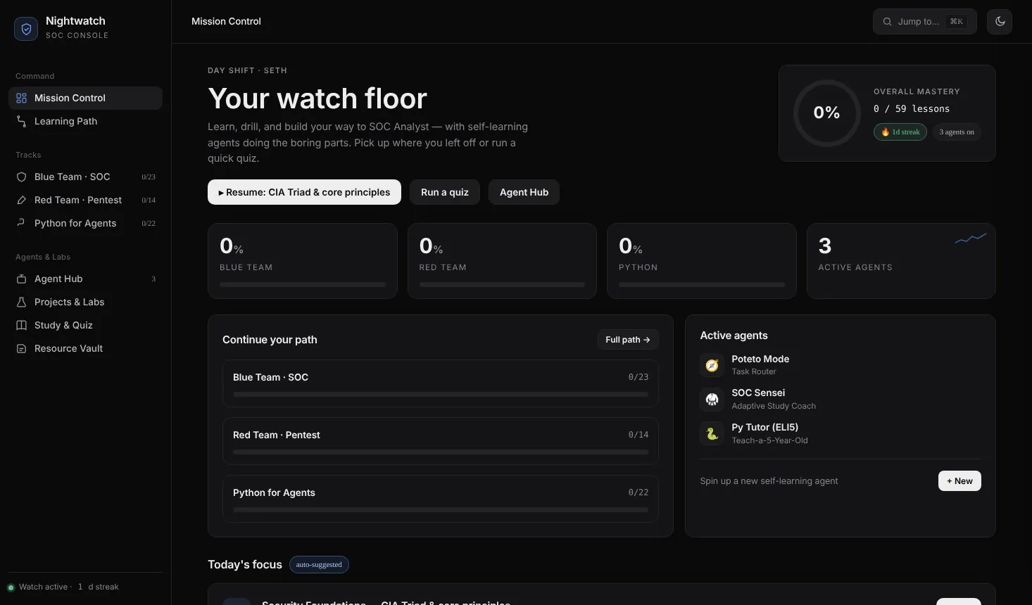Click the ⌘K shortcut hint

pos(956,22)
